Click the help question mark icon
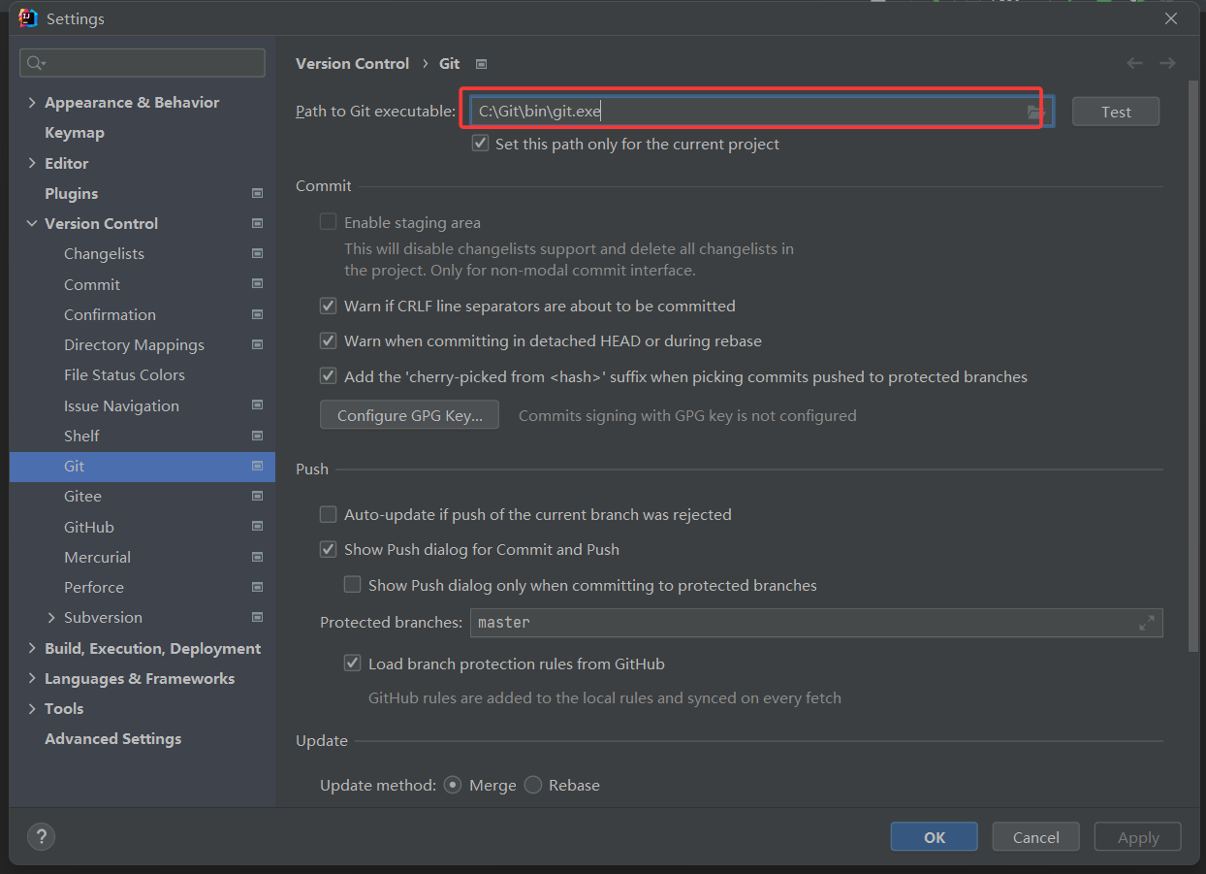The image size is (1206, 874). click(x=41, y=836)
